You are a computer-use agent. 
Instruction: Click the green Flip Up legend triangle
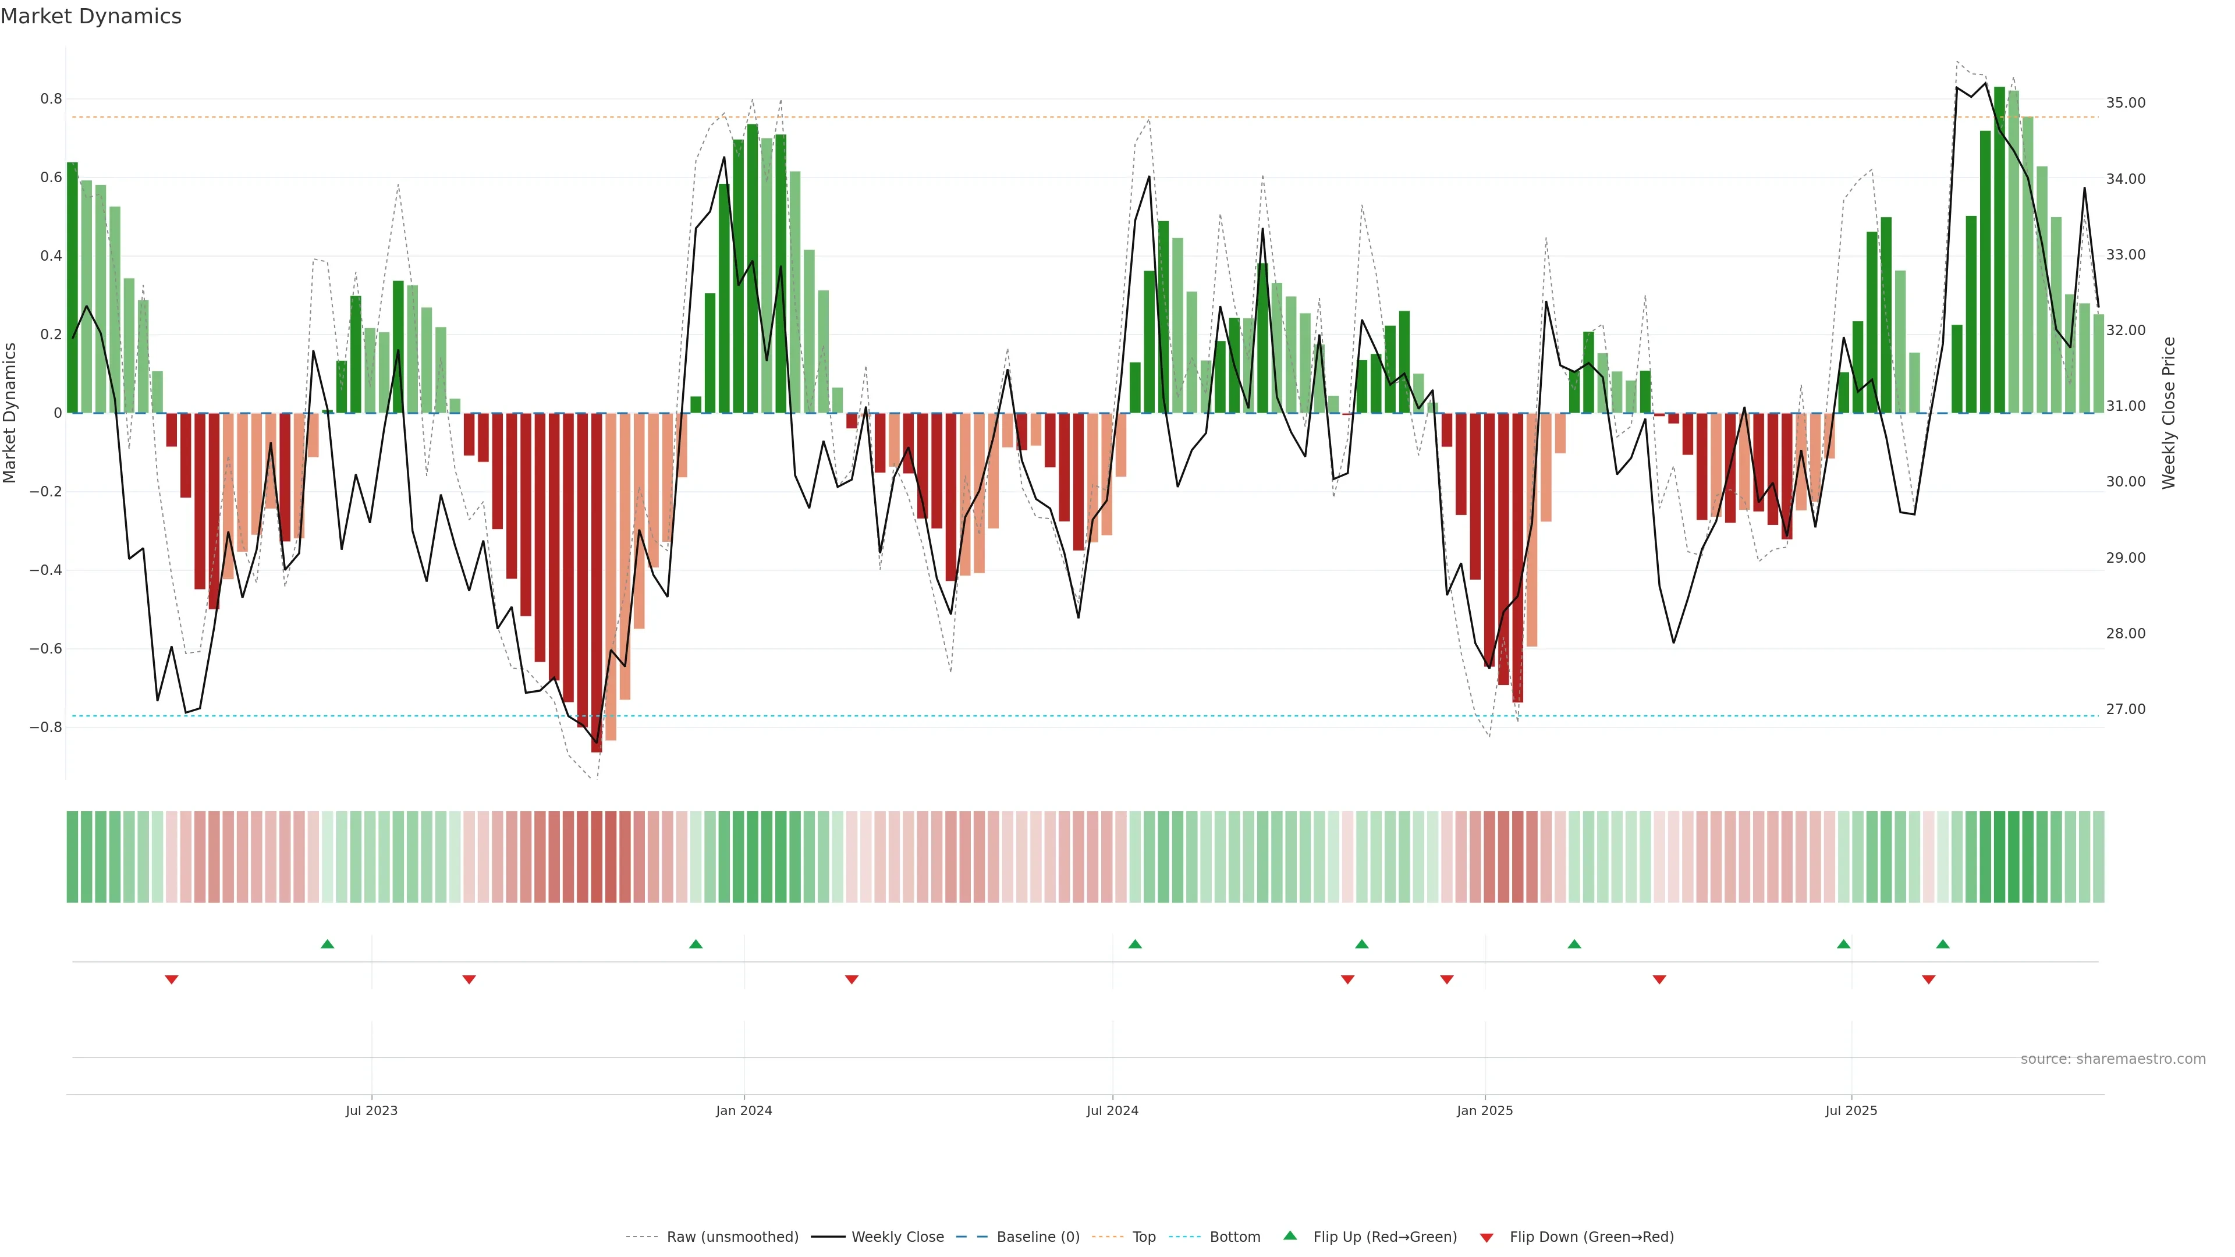pos(1290,1235)
